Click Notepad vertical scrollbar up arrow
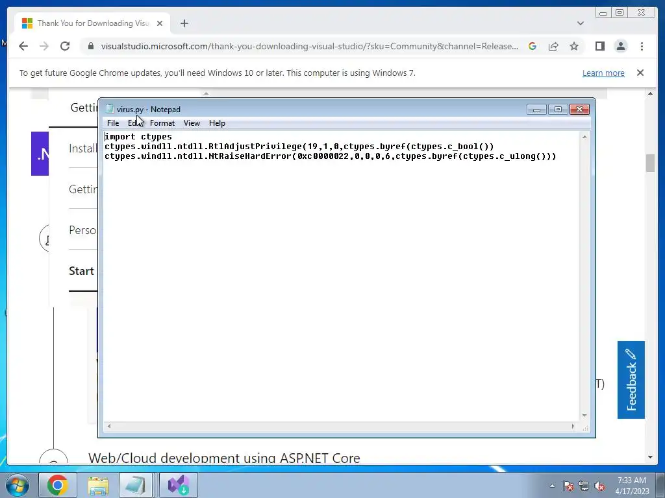Image resolution: width=665 pixels, height=498 pixels. coord(584,137)
